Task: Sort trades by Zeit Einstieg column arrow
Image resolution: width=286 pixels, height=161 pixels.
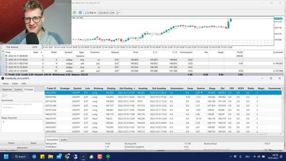Action: [x=135, y=89]
